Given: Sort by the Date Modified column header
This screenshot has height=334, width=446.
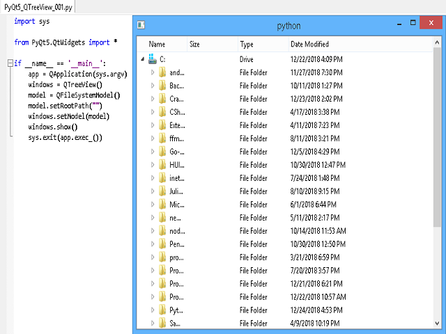Looking at the screenshot, I should coord(360,44).
